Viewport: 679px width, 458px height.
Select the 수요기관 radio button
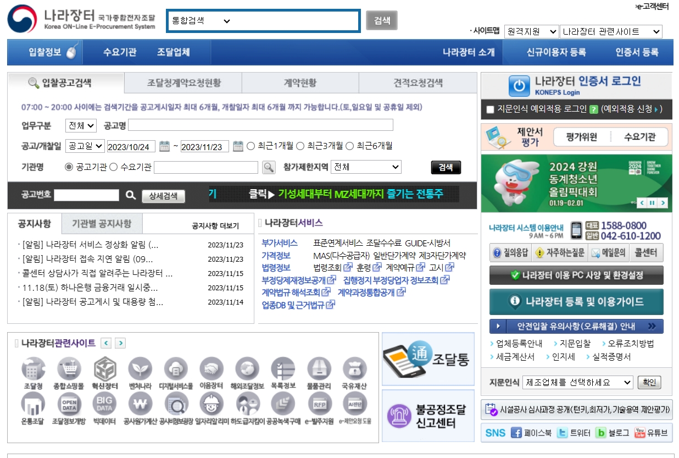tap(114, 167)
